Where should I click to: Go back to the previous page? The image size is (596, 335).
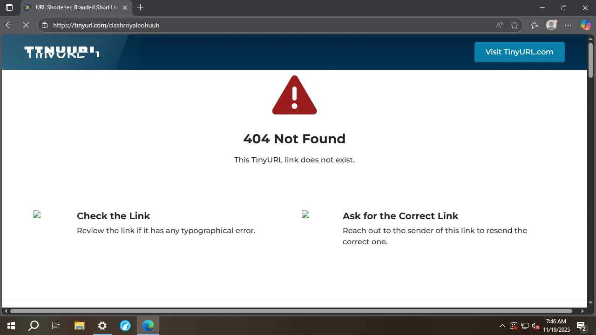tap(9, 25)
